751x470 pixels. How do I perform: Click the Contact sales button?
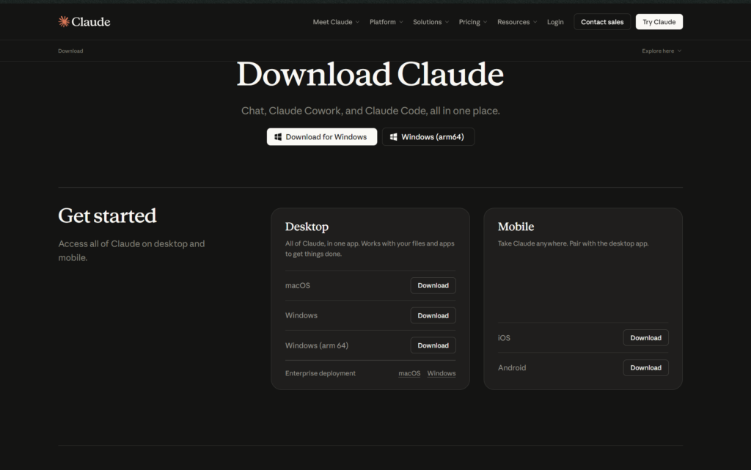602,22
